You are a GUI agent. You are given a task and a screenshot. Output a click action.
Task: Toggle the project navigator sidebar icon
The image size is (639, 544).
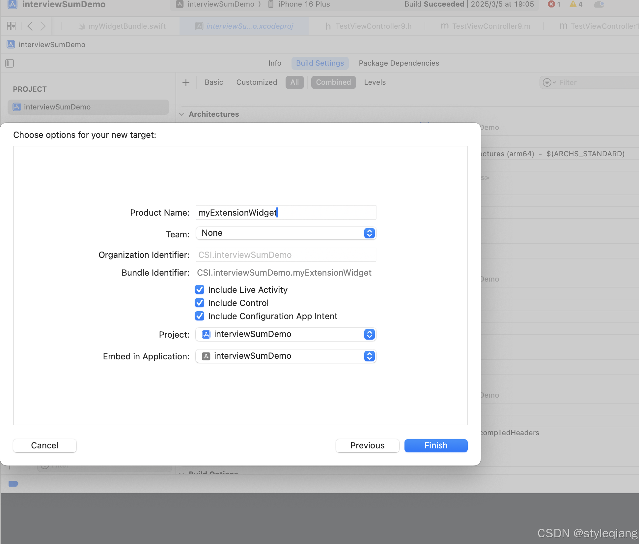point(10,63)
